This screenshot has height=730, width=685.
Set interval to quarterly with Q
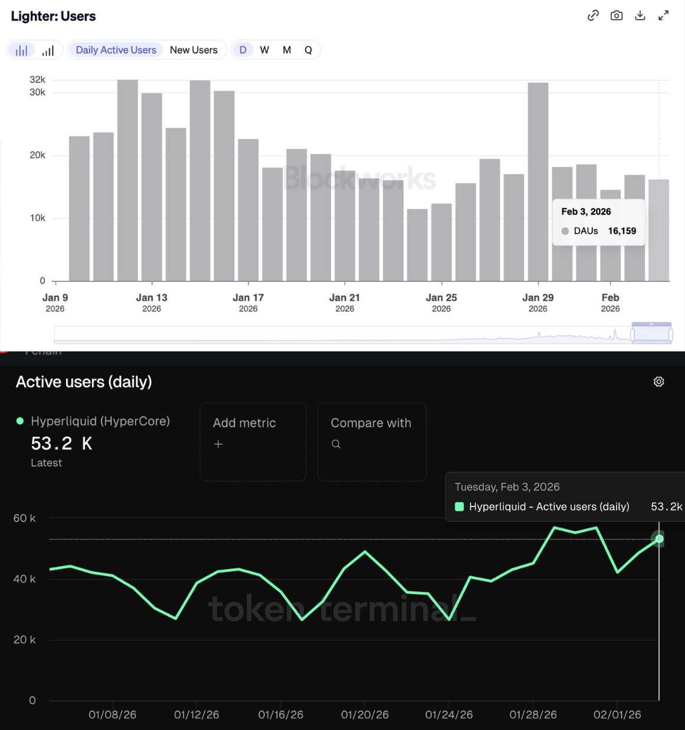pyautogui.click(x=308, y=50)
